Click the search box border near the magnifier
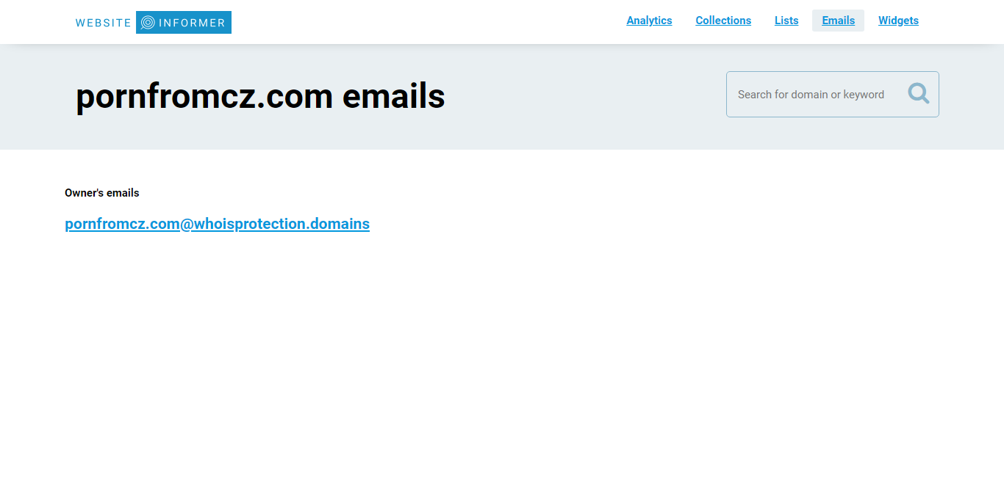Screen dimensions: 1004x482 point(939,94)
